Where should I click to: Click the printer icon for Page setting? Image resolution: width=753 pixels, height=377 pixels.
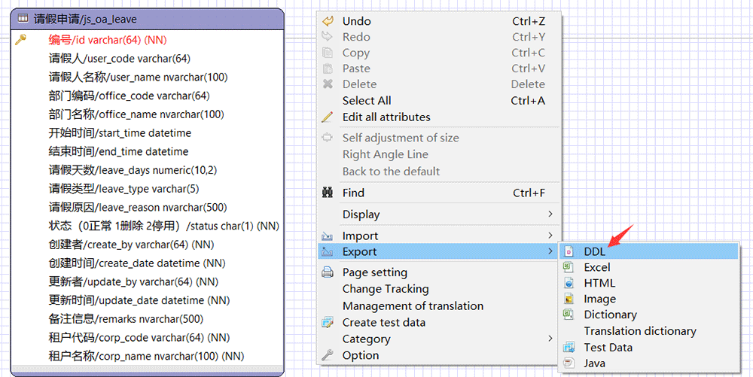pos(328,272)
